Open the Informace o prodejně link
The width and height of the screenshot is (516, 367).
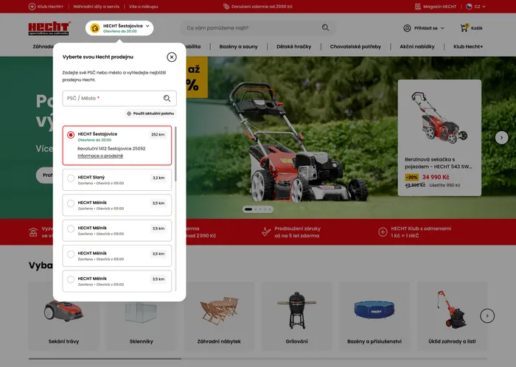(x=100, y=156)
